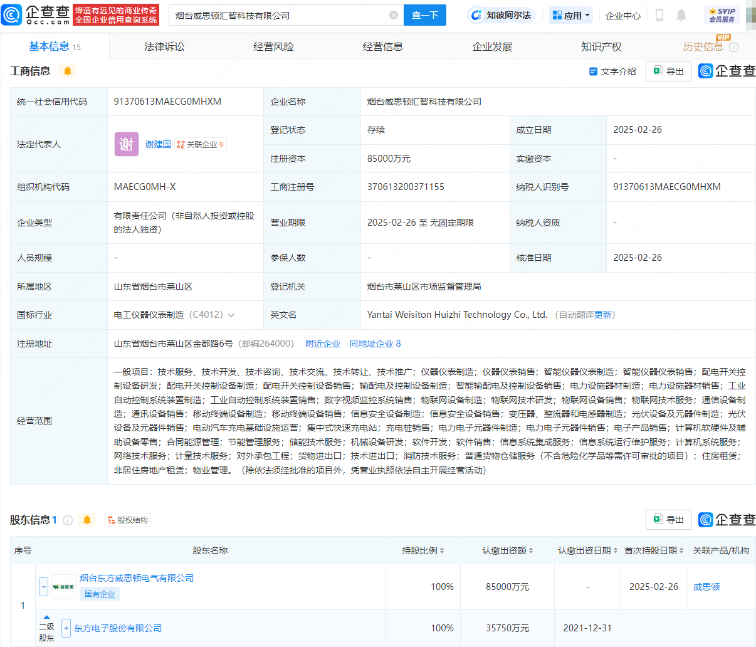This screenshot has height=647, width=756.
Task: Click bell icon beside 工商信息
Action: [68, 71]
